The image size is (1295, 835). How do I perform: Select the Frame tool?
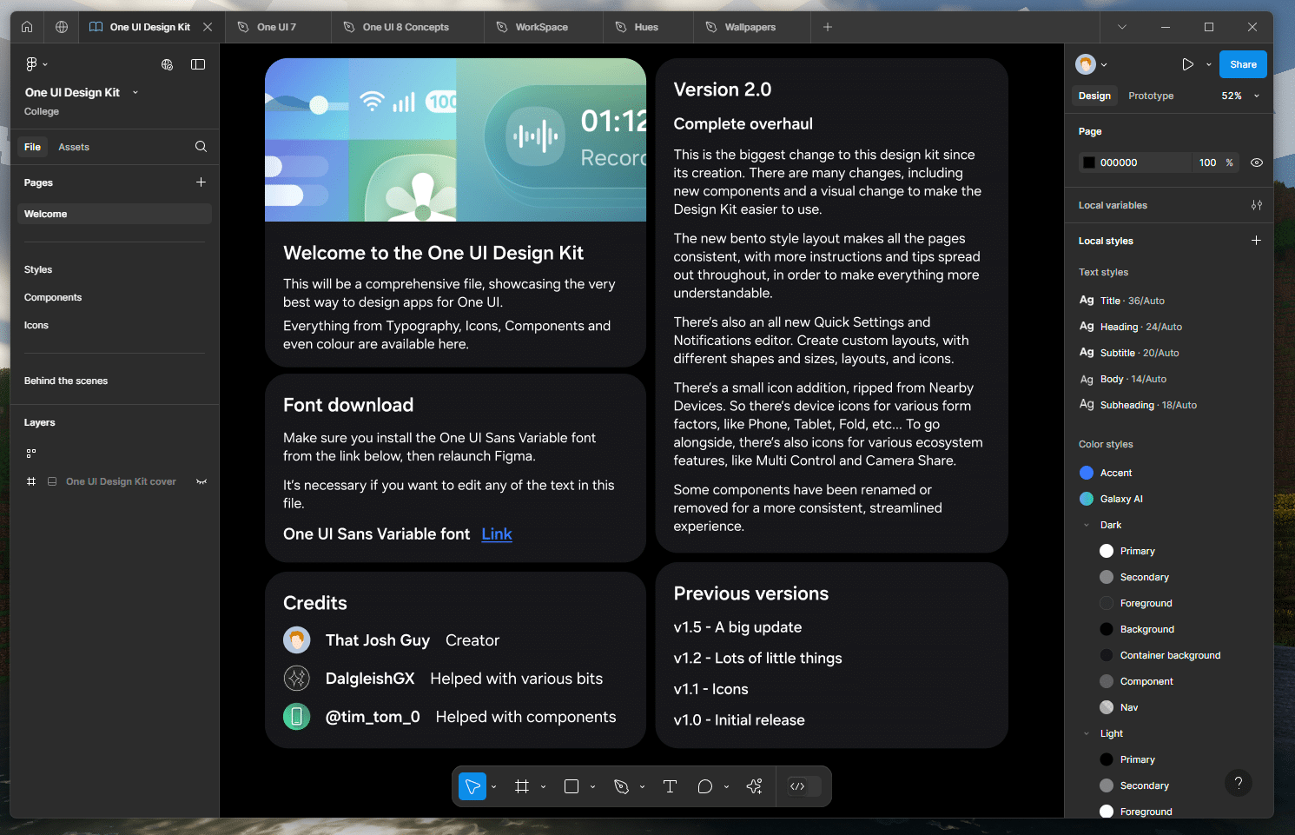coord(522,786)
